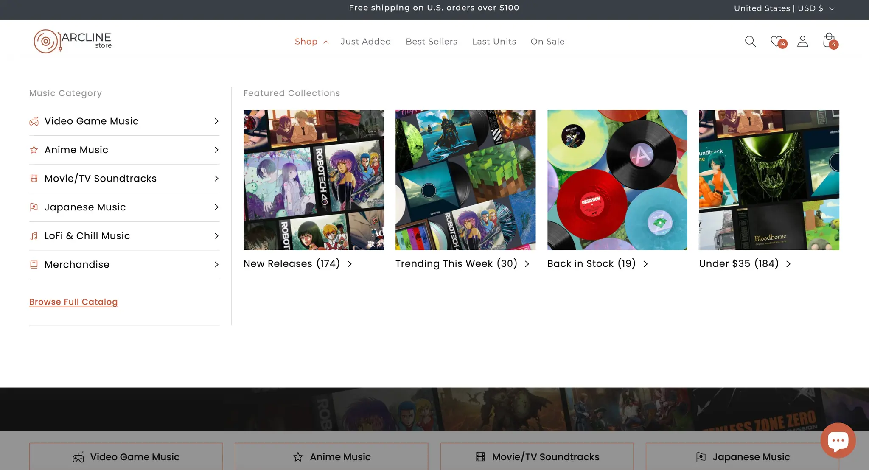
Task: Open the search magnifier icon
Action: (750, 41)
